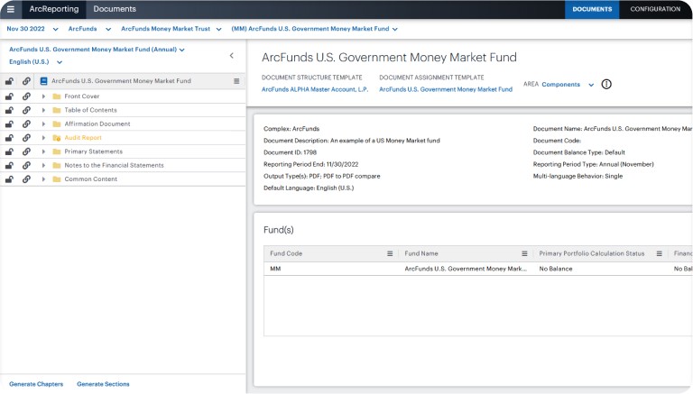Open the Nov 30 2022 date dropdown

pyautogui.click(x=32, y=29)
